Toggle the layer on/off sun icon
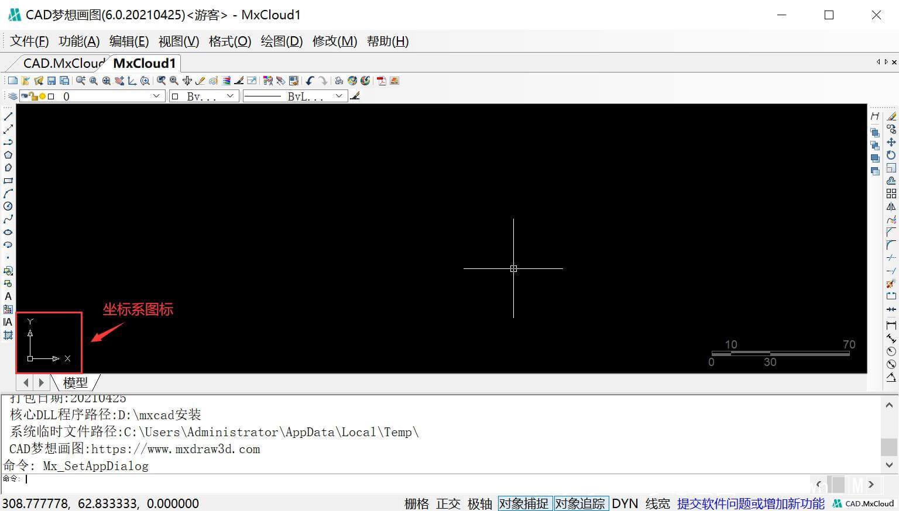The width and height of the screenshot is (899, 511). [42, 96]
